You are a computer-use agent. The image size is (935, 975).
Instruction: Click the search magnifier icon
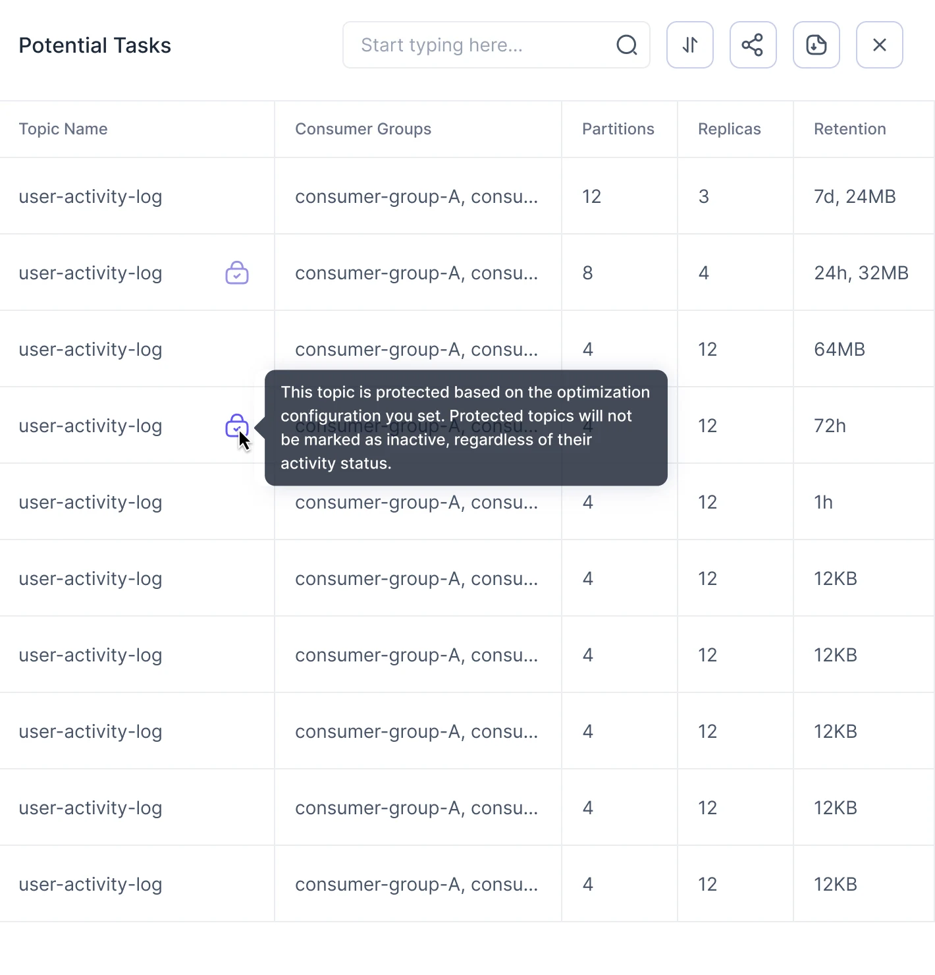627,45
